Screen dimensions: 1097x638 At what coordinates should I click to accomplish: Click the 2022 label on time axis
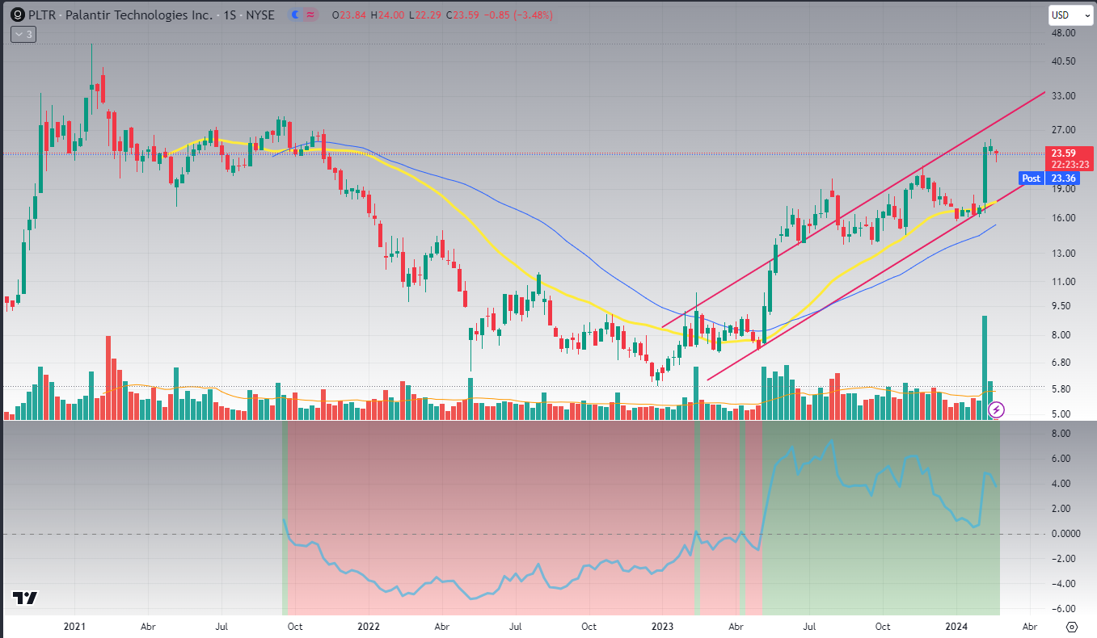369,627
